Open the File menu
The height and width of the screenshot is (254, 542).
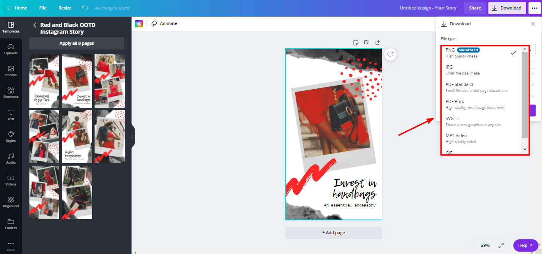(x=43, y=8)
